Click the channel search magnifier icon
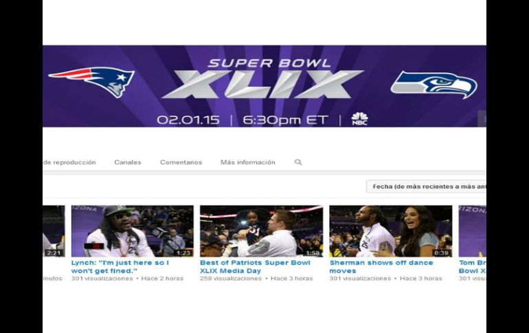Screen dimensions: 529x333 (x=298, y=163)
